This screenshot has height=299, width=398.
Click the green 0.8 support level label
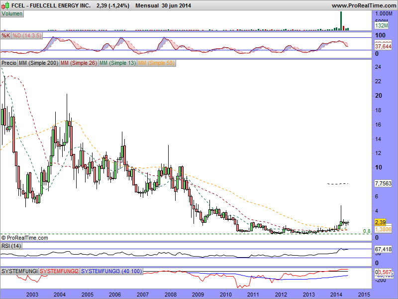click(367, 231)
